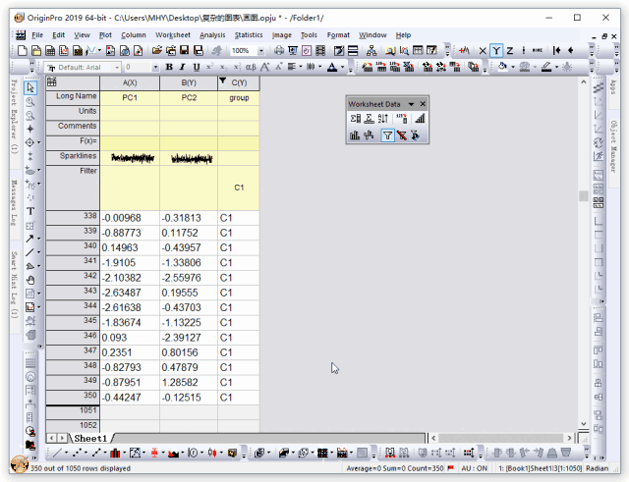
Task: Toggle superscript formatting button
Action: pyautogui.click(x=209, y=67)
